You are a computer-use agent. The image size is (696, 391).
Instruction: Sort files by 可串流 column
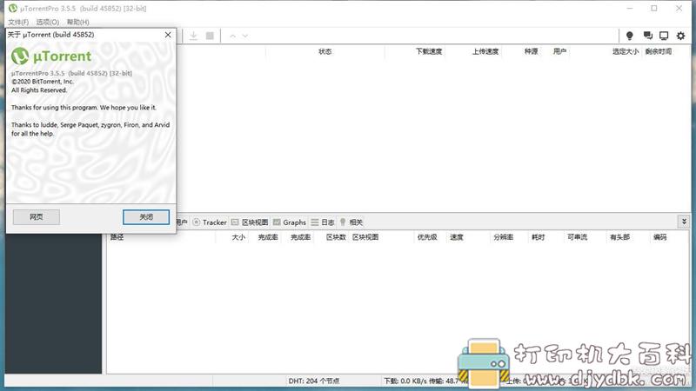(x=577, y=237)
